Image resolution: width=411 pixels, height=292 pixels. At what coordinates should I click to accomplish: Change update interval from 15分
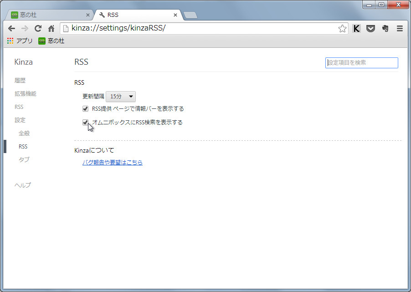(x=120, y=96)
